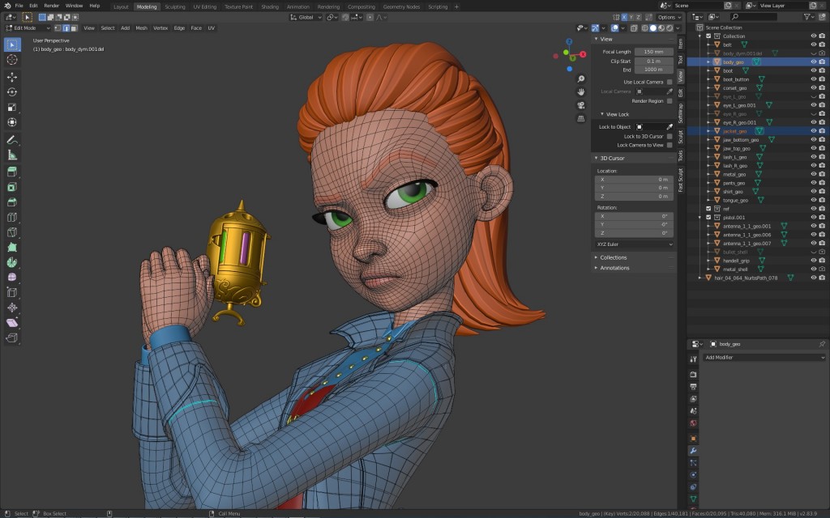Select the Move tool in the toolbar
Viewport: 830px width, 518px height.
click(12, 77)
